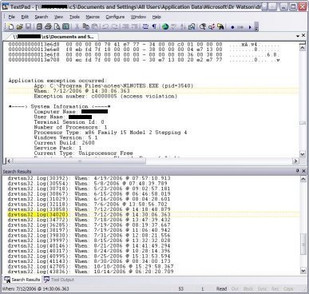Click the Spelling check icon

coord(174,26)
